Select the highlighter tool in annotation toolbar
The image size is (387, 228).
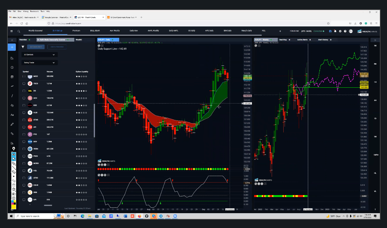pyautogui.click(x=14, y=164)
